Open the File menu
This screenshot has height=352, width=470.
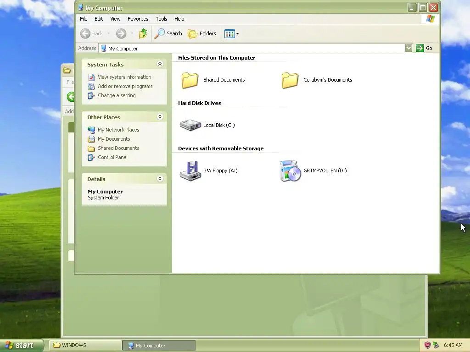click(x=84, y=19)
